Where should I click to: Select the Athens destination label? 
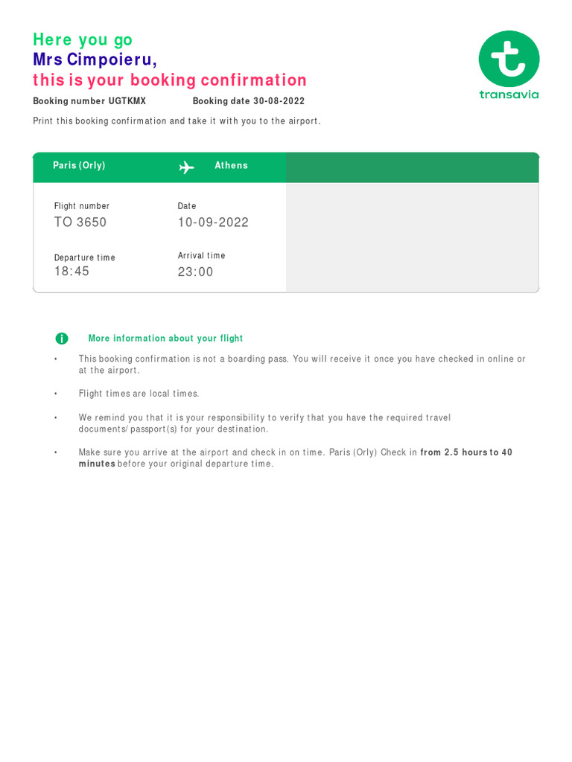(231, 166)
